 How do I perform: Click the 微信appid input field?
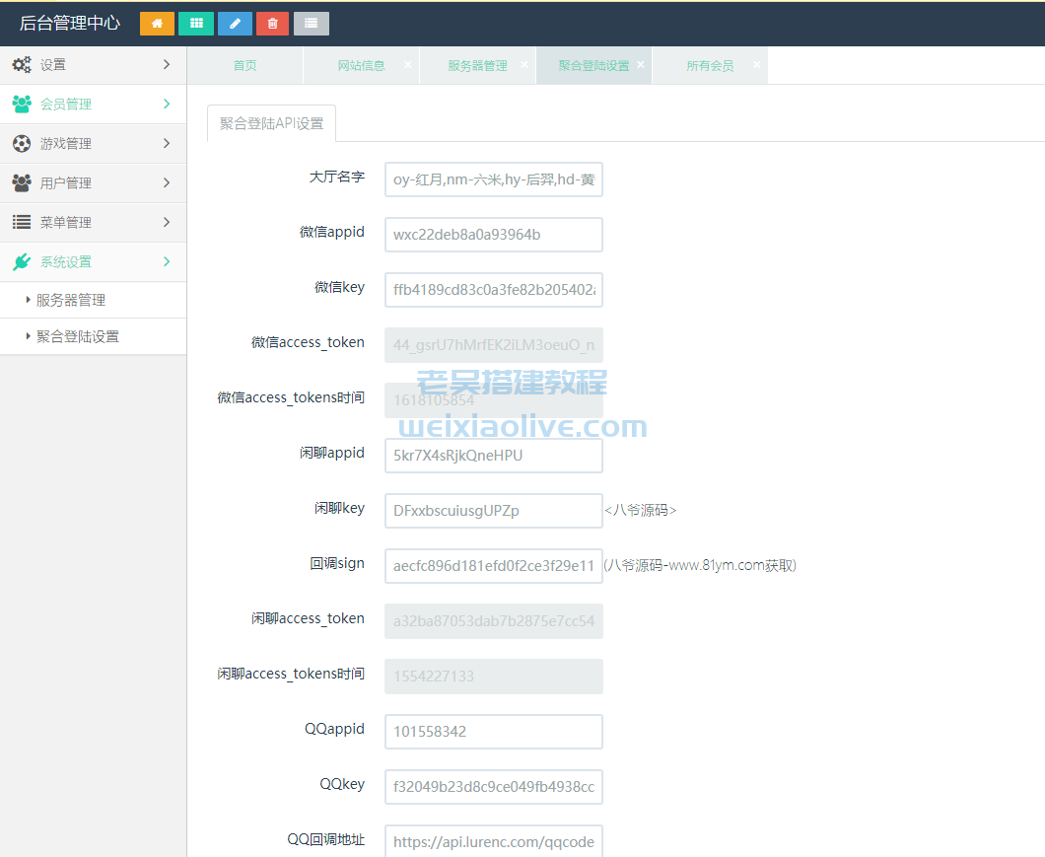[493, 235]
